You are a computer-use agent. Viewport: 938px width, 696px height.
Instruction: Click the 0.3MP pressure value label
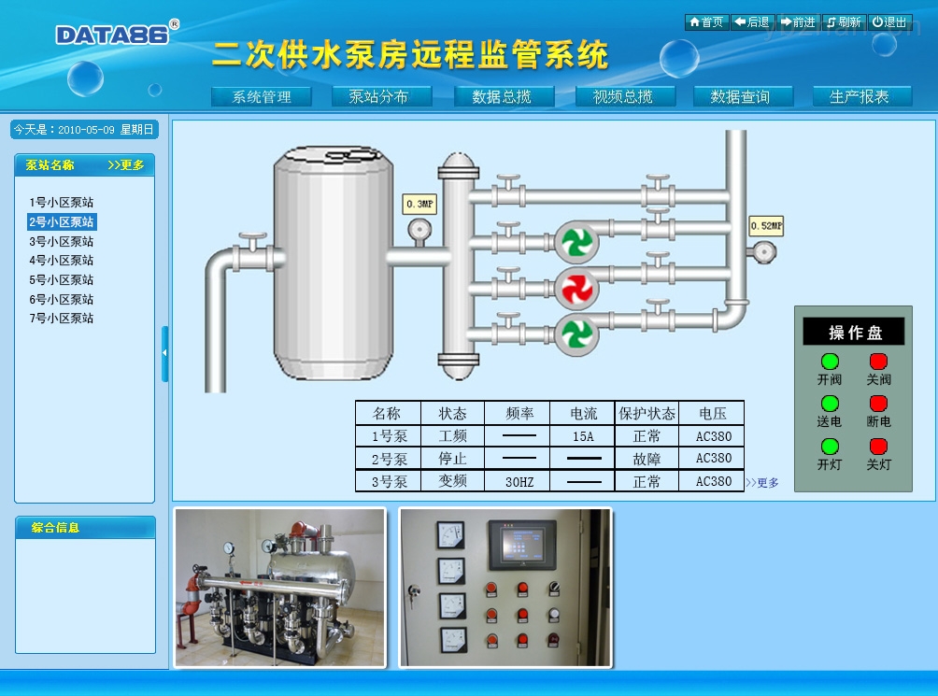click(419, 204)
